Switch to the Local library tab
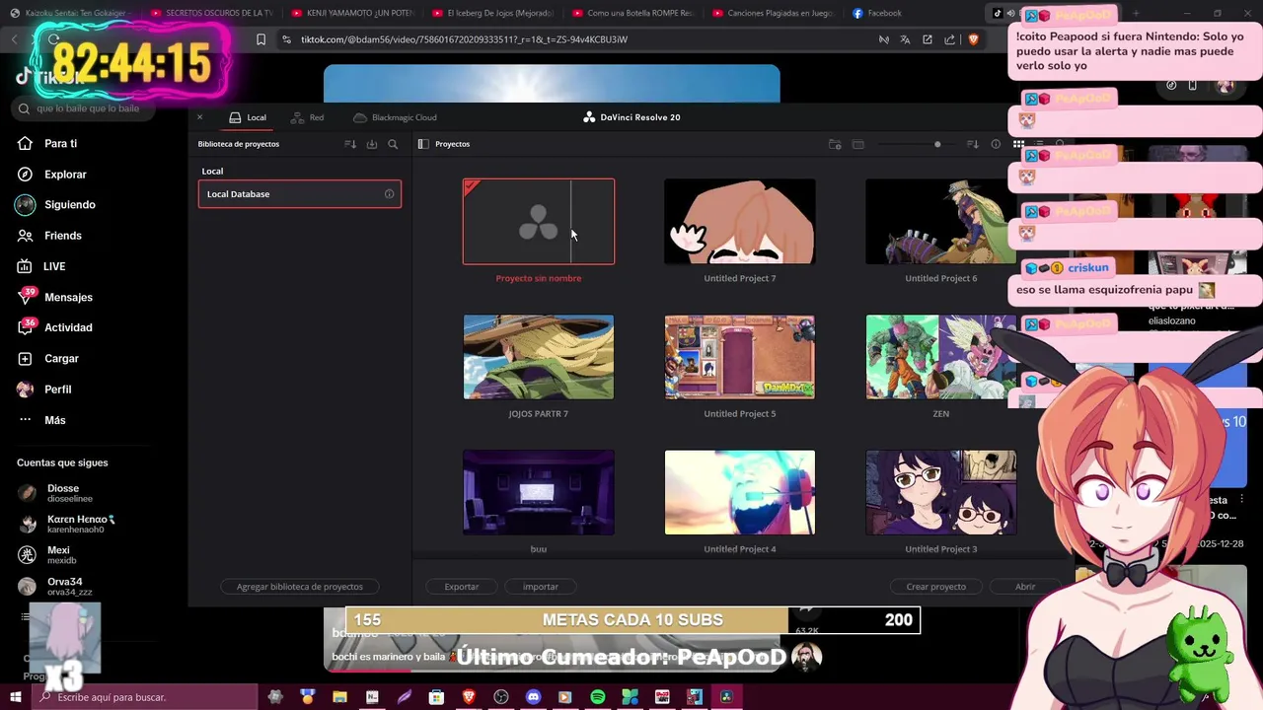This screenshot has width=1263, height=710. [248, 117]
